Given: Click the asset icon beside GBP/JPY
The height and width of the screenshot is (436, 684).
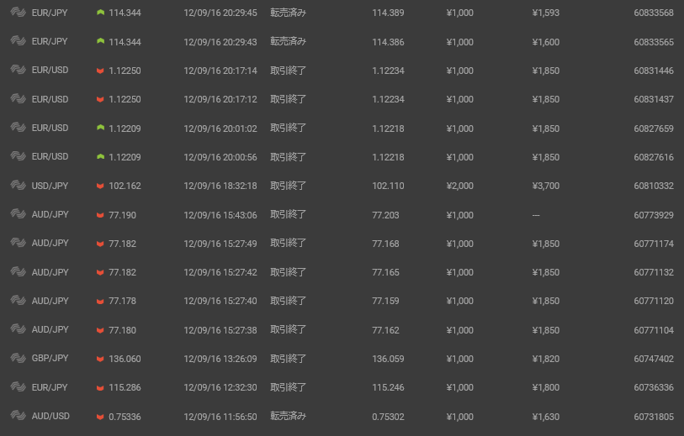Looking at the screenshot, I should [x=18, y=358].
